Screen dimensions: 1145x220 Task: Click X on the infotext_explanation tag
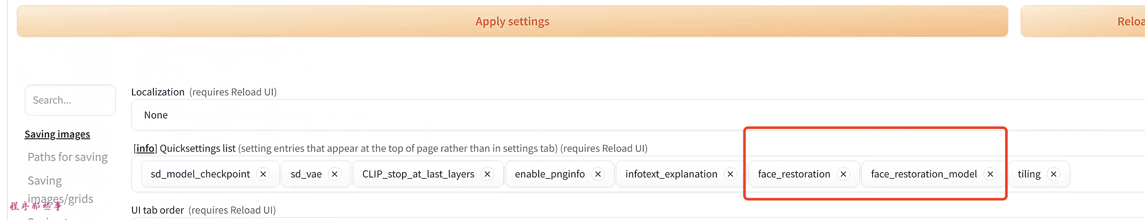[730, 174]
